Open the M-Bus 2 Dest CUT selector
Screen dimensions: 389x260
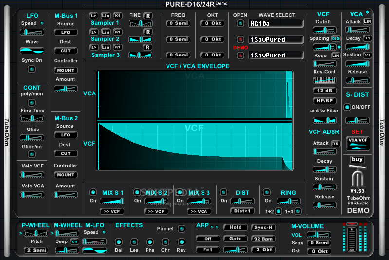66,153
